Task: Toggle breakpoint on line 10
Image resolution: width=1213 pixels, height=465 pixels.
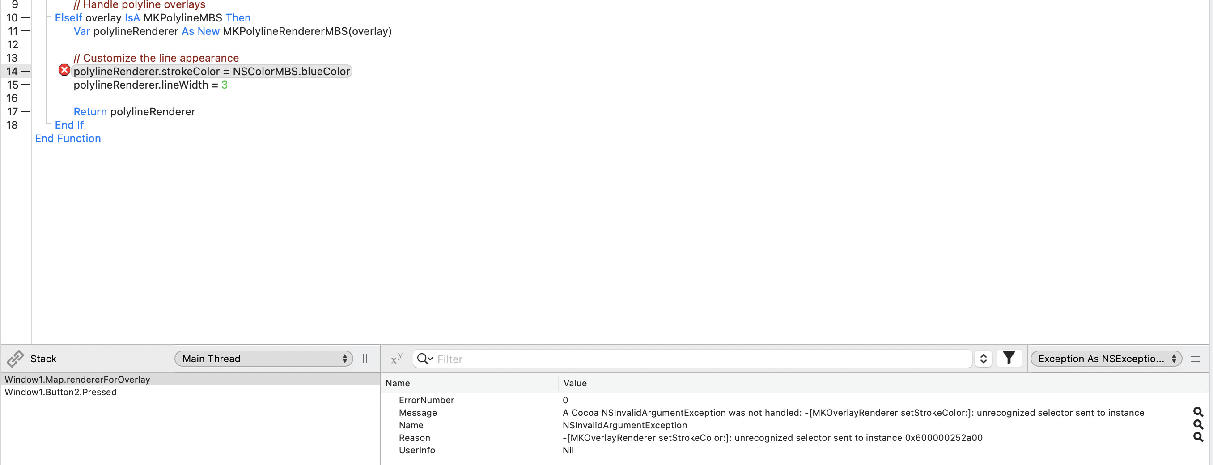Action: point(25,18)
